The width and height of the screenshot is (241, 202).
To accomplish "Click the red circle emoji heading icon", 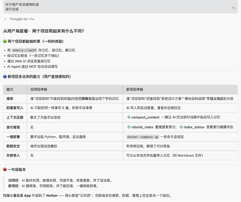I will tap(5, 169).
